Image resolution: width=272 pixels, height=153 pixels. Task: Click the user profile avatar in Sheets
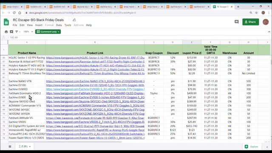[266, 22]
